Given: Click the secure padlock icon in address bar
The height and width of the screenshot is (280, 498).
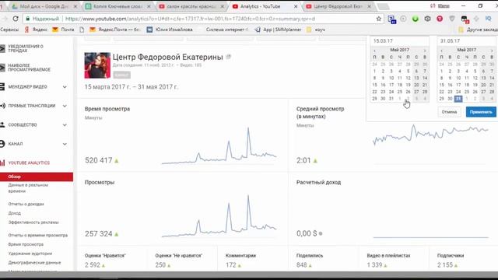Looking at the screenshot, I should point(28,19).
